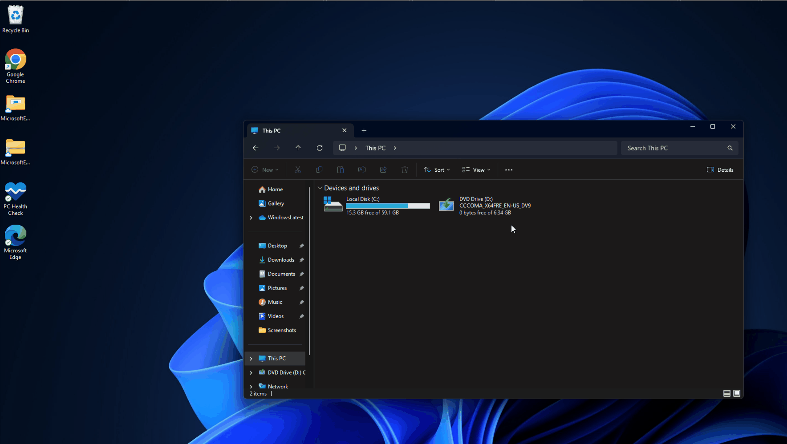Refresh This PC using the refresh icon
Screen dimensions: 787x444
[x=320, y=148]
